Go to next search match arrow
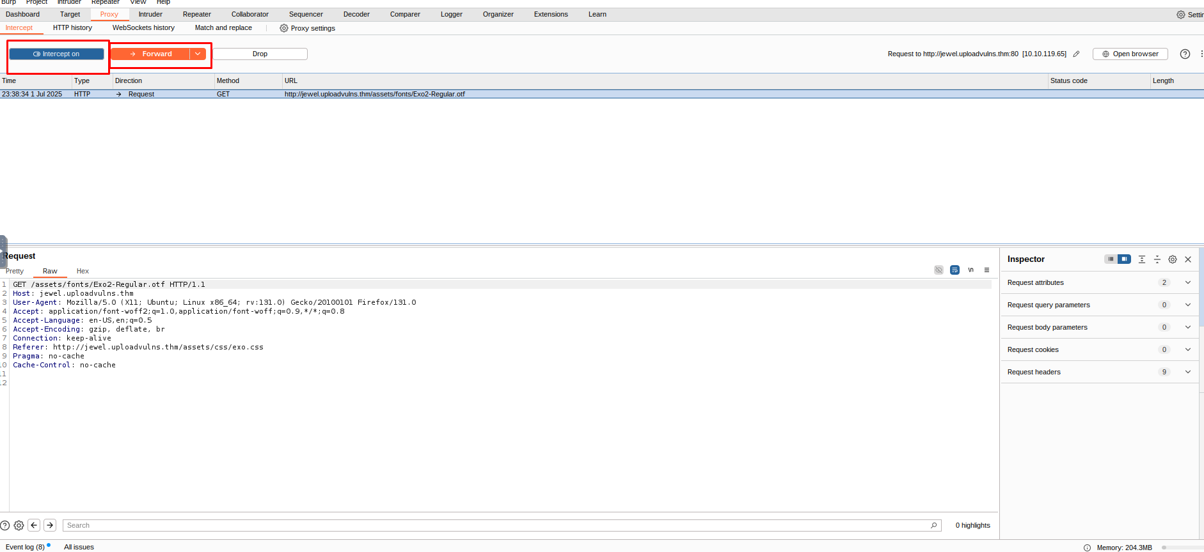 tap(50, 525)
